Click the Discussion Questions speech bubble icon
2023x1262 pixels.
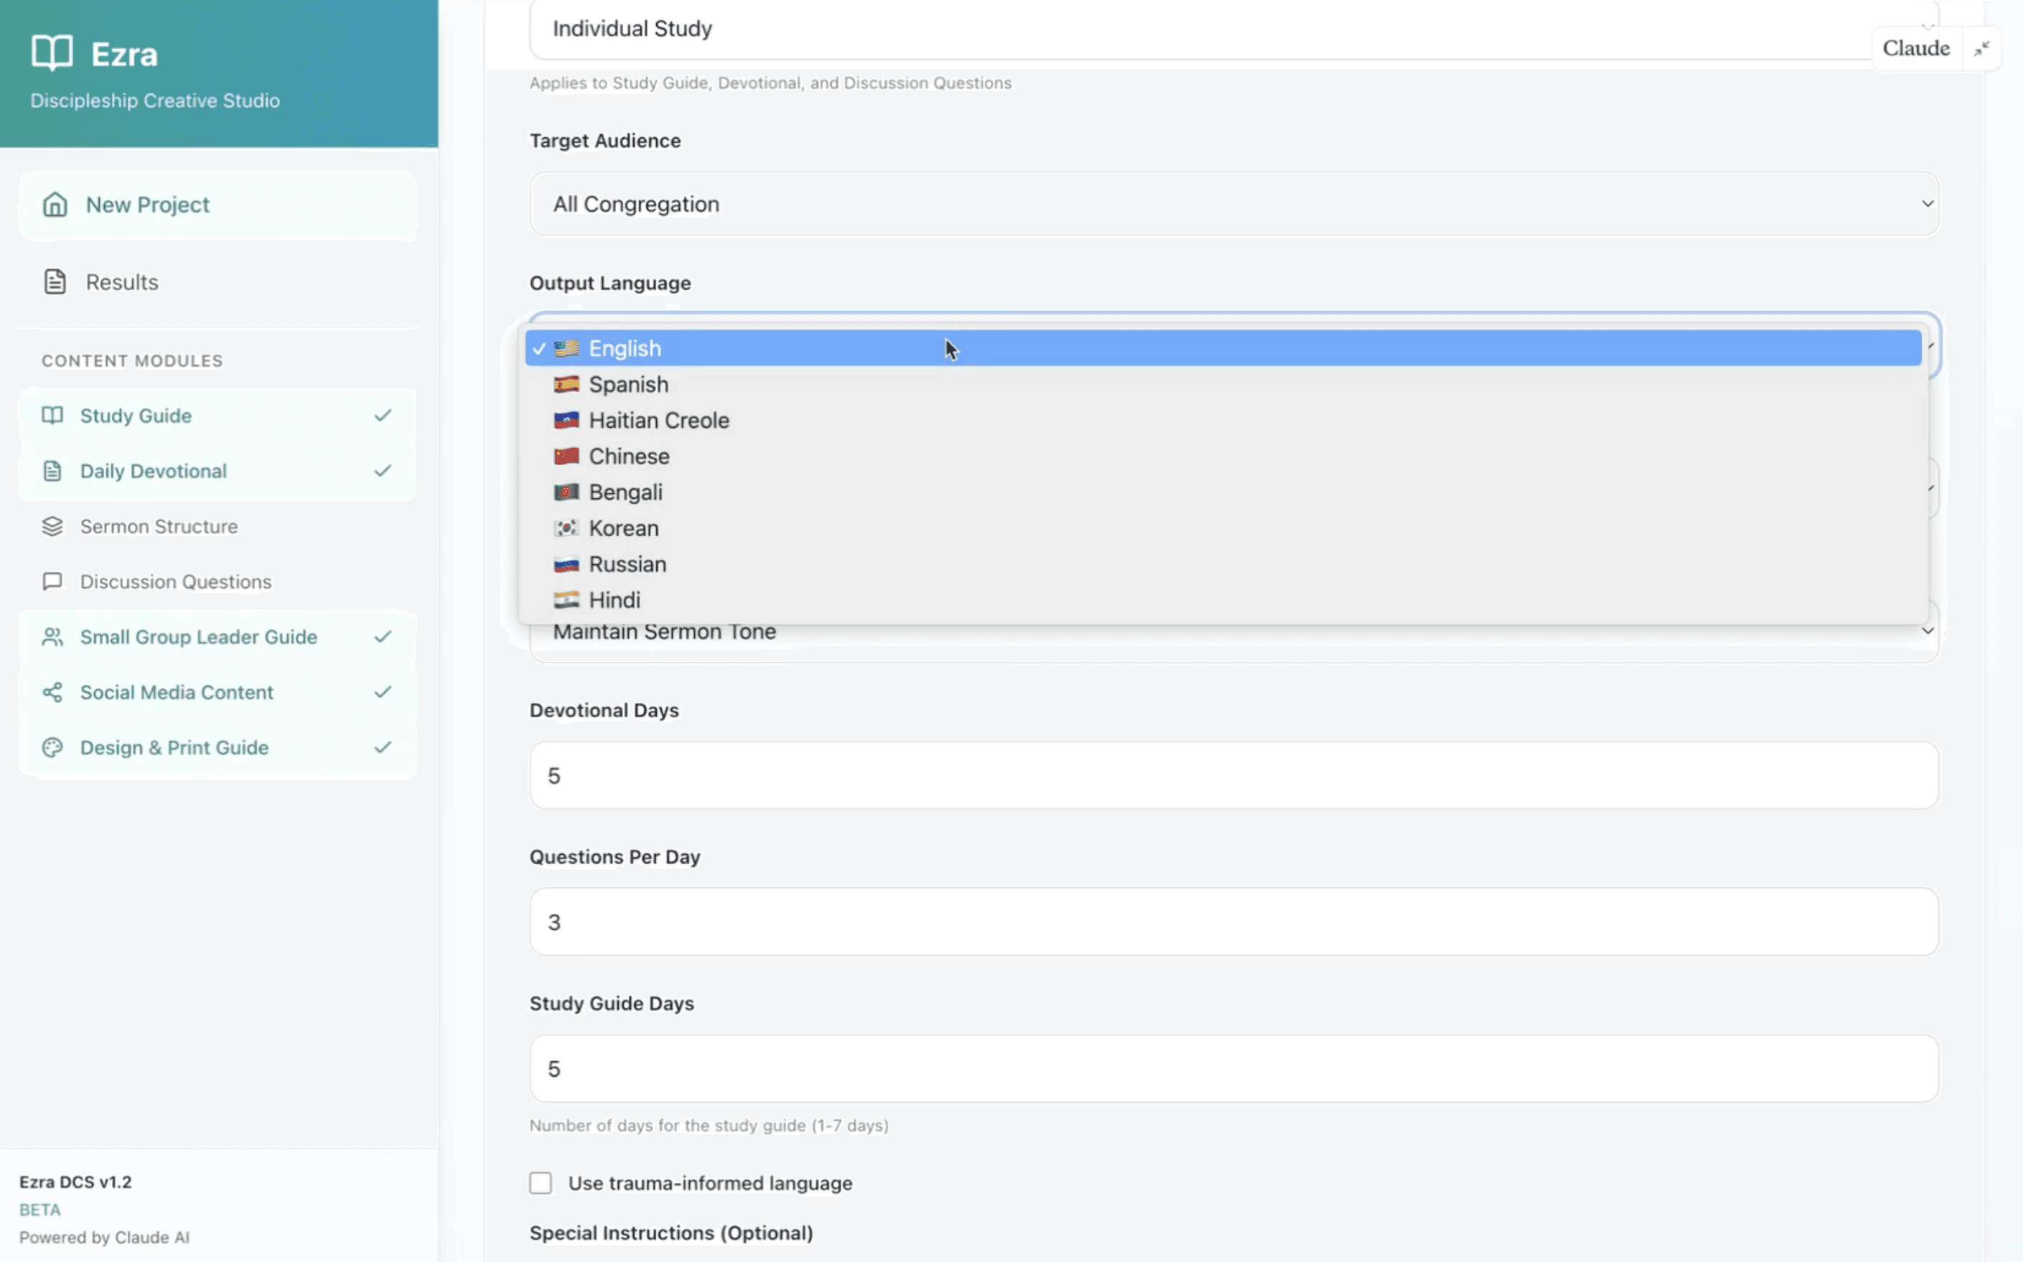(52, 581)
